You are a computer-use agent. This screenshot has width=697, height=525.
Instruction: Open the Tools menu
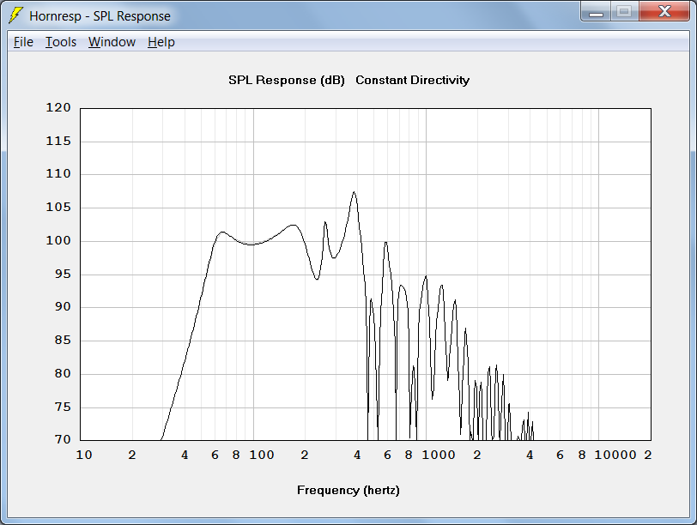pos(61,42)
